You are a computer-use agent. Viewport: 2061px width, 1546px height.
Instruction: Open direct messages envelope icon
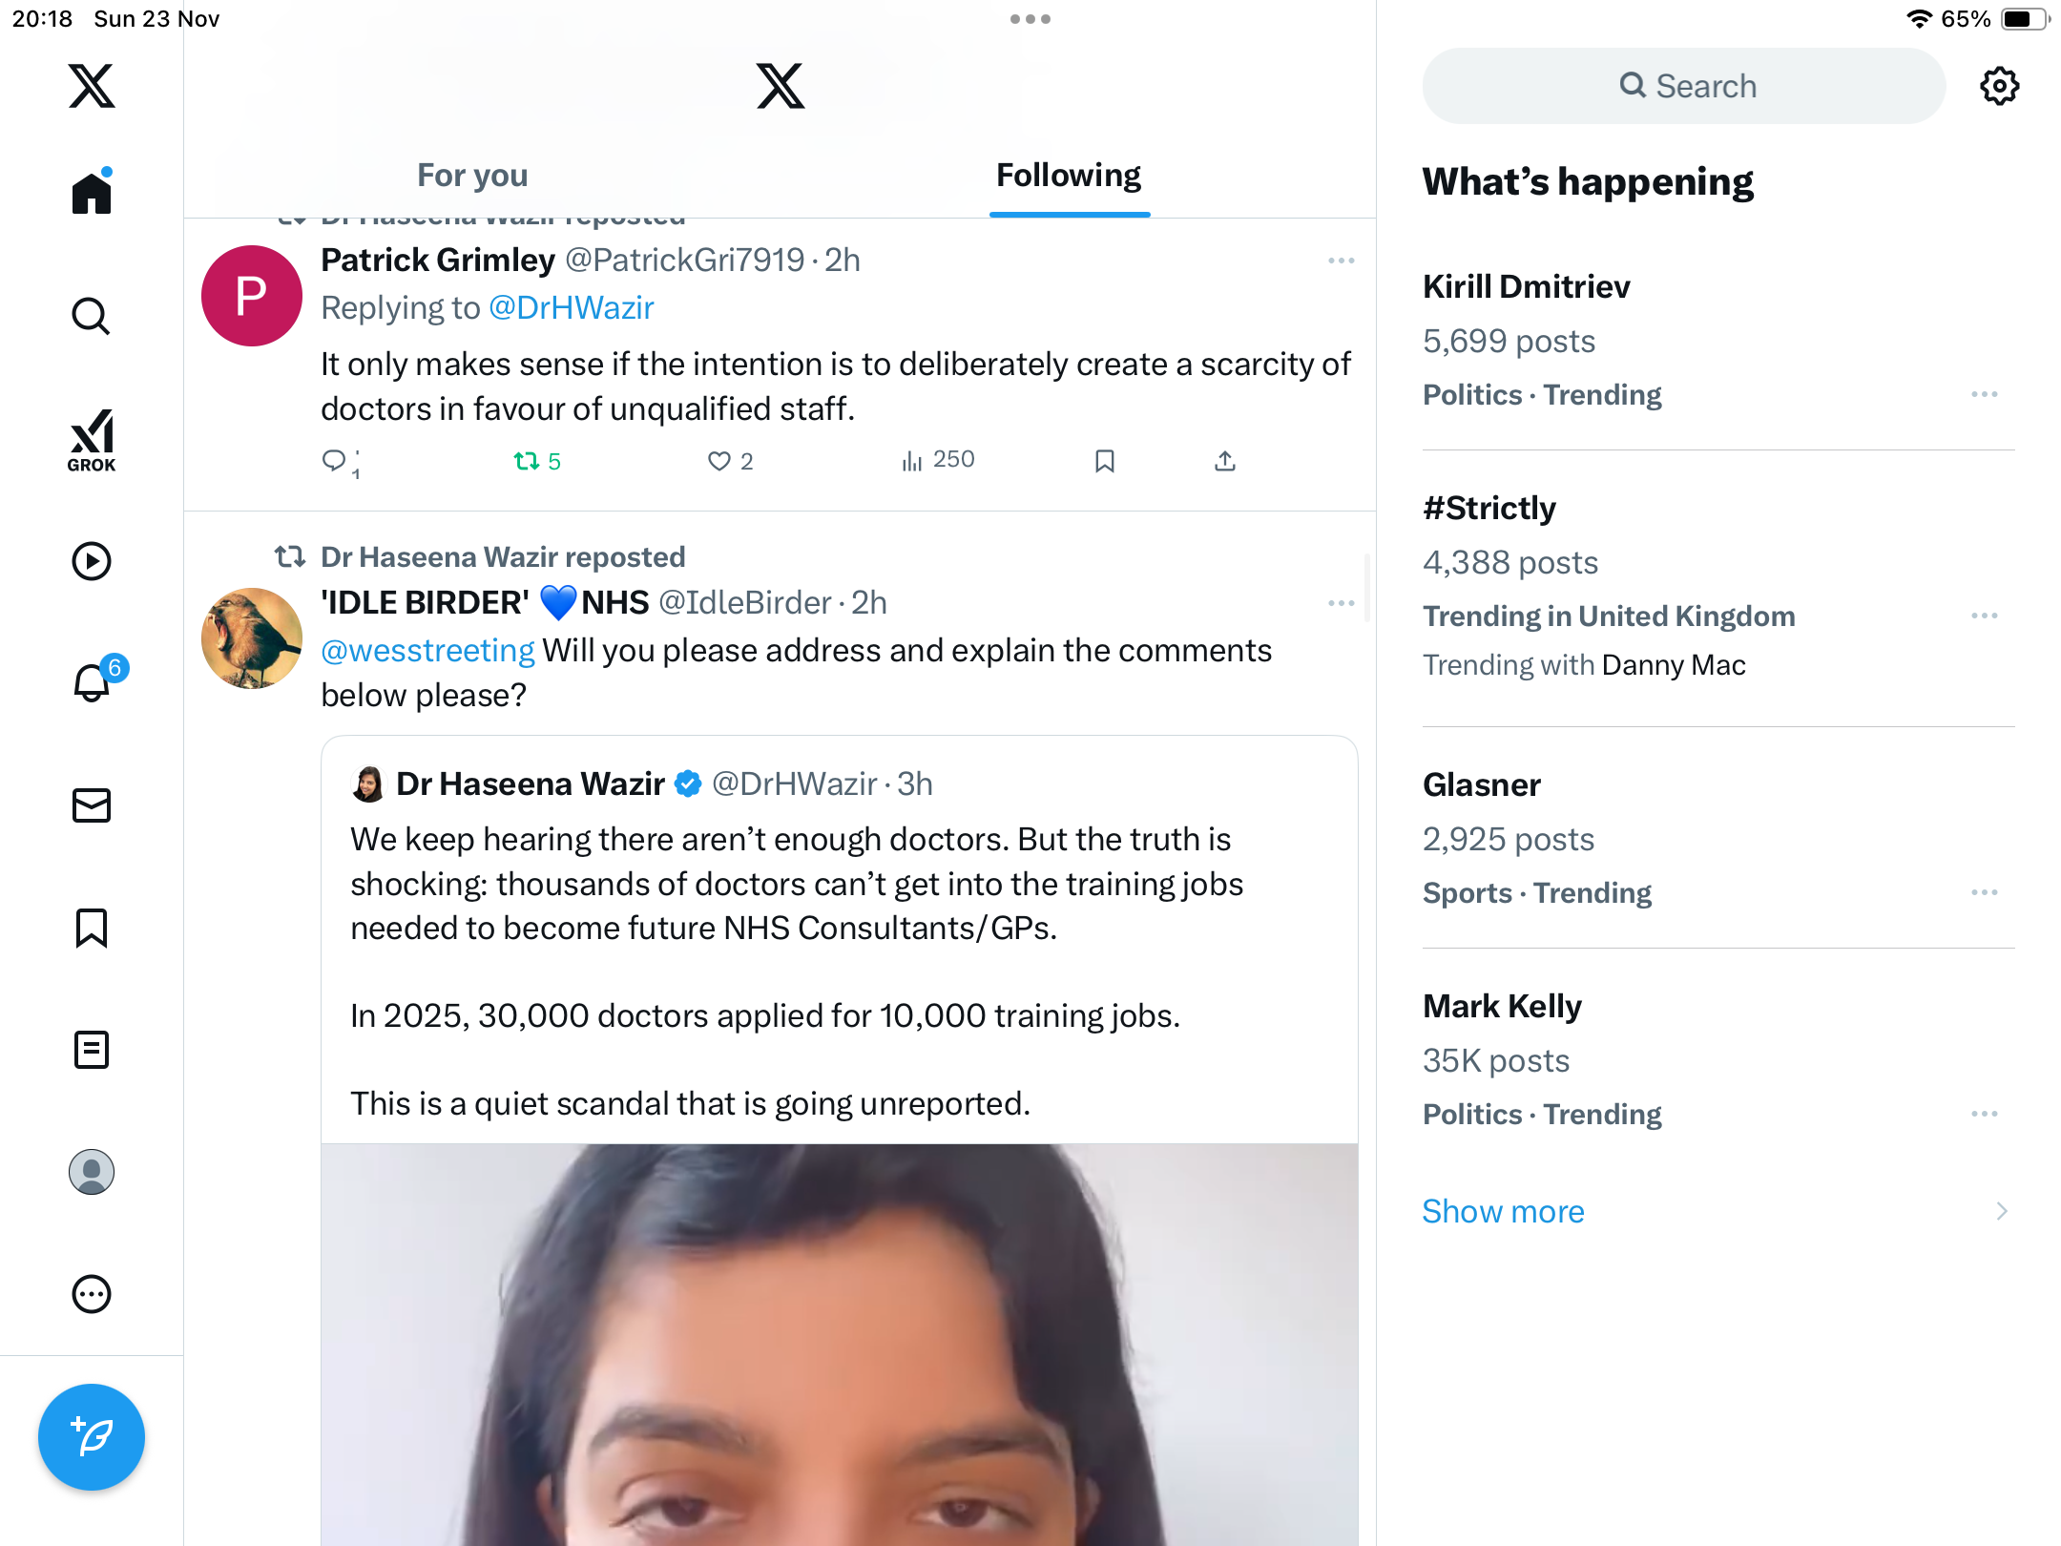pyautogui.click(x=92, y=805)
